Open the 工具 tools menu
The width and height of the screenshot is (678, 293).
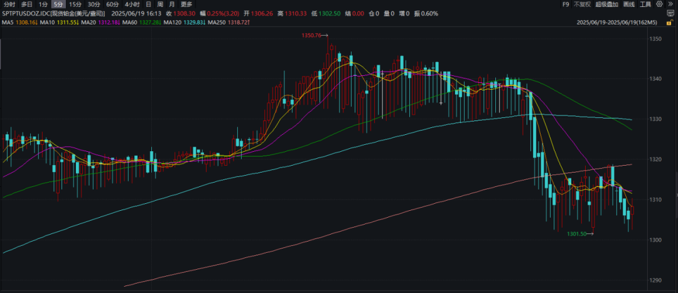[x=646, y=4]
